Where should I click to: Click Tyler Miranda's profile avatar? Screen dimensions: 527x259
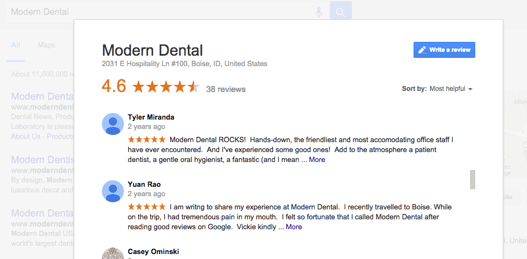[x=113, y=124]
